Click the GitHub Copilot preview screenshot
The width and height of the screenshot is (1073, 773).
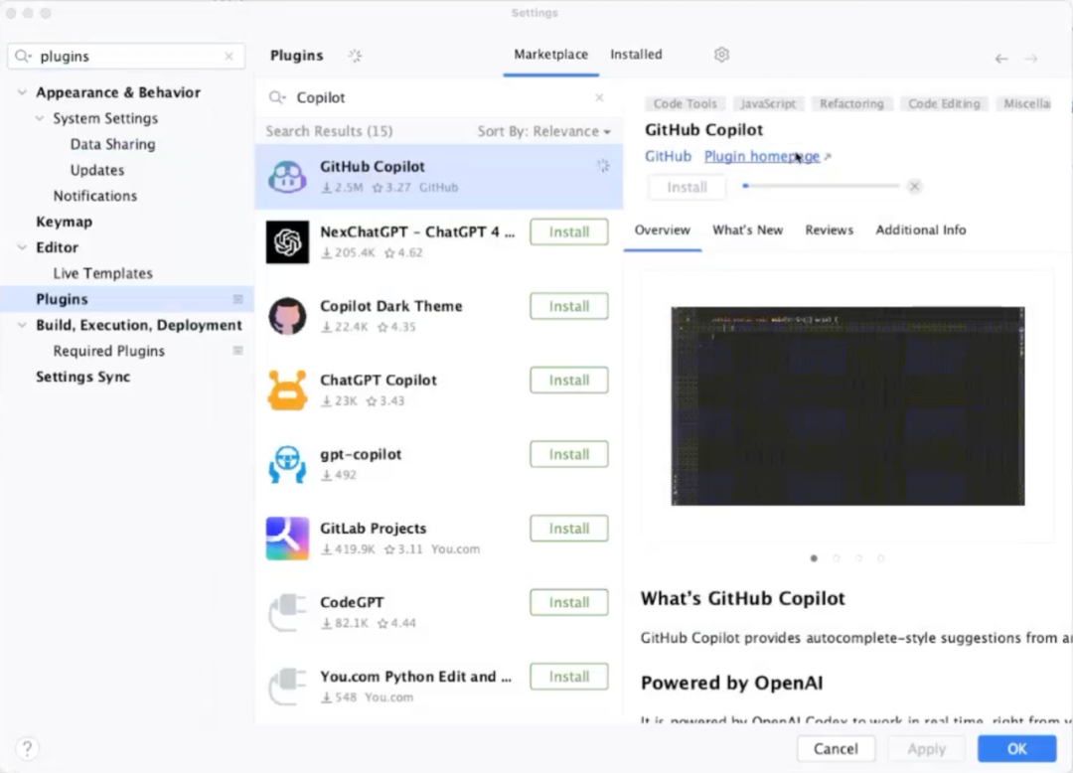847,406
